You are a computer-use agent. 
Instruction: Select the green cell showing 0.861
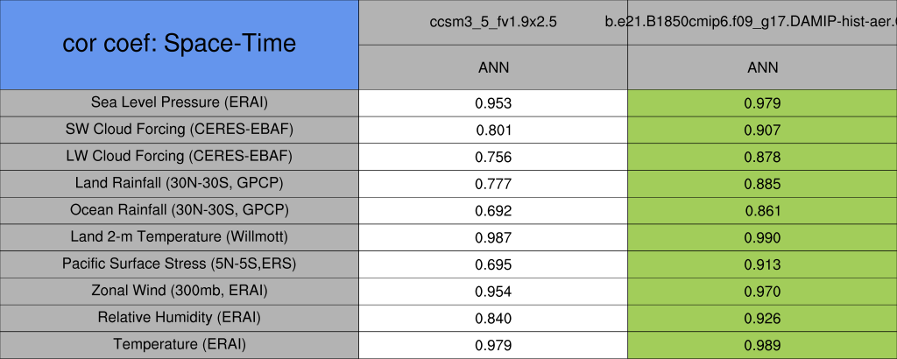click(x=762, y=211)
